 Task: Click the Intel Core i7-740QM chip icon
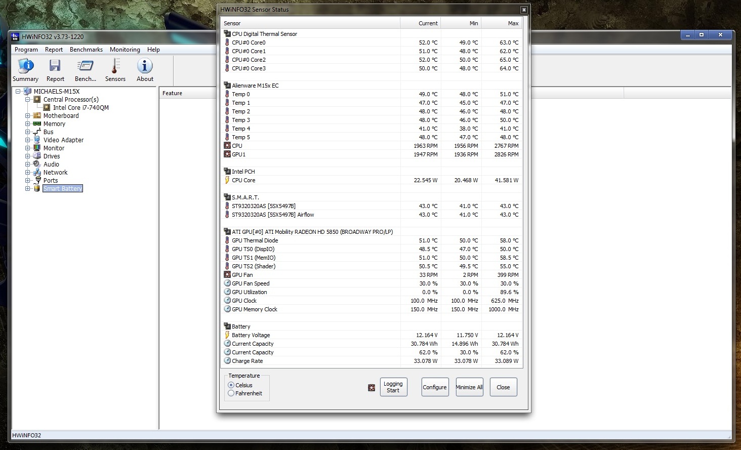tap(47, 108)
